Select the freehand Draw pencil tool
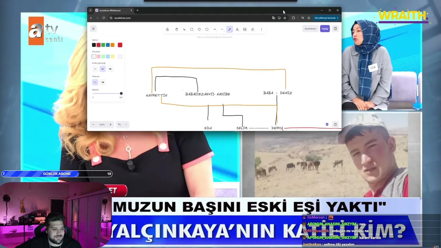The image size is (441, 248). 229,29
